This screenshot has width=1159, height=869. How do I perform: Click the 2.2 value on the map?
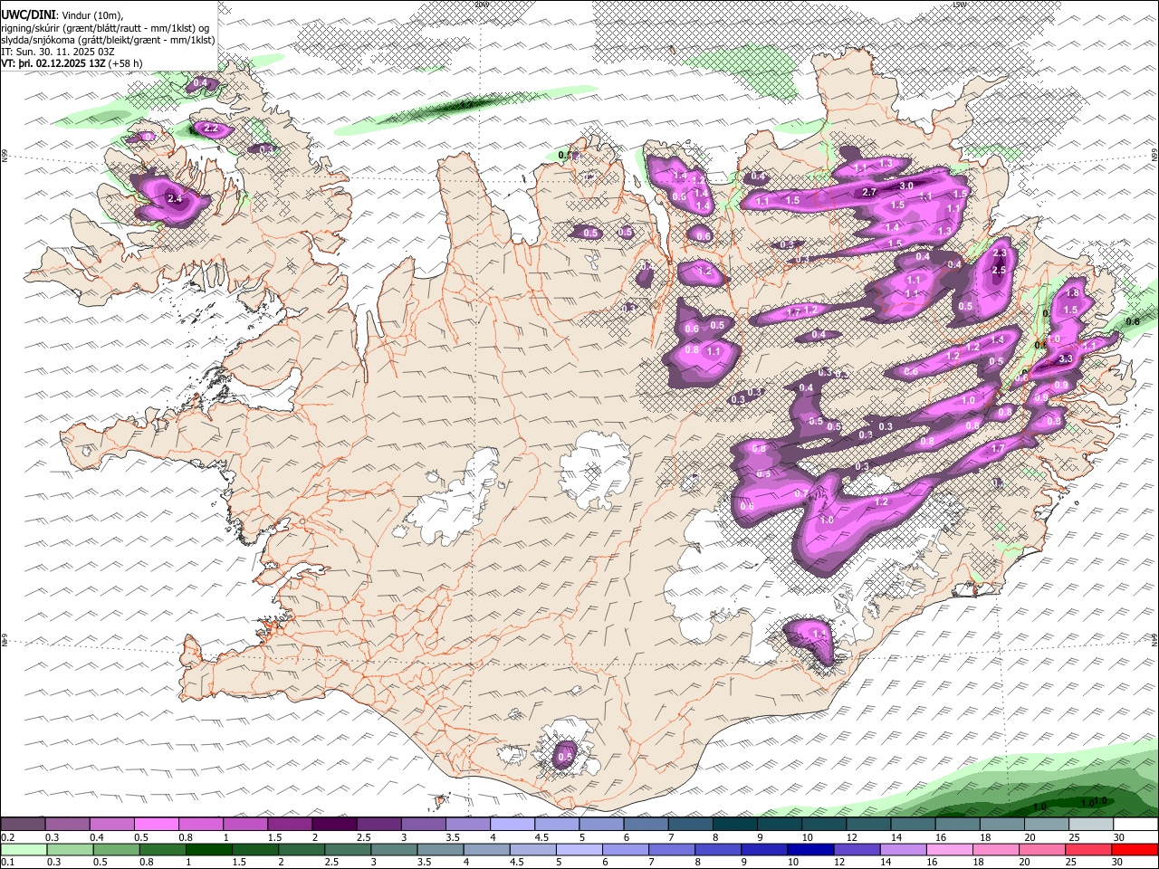tap(211, 129)
